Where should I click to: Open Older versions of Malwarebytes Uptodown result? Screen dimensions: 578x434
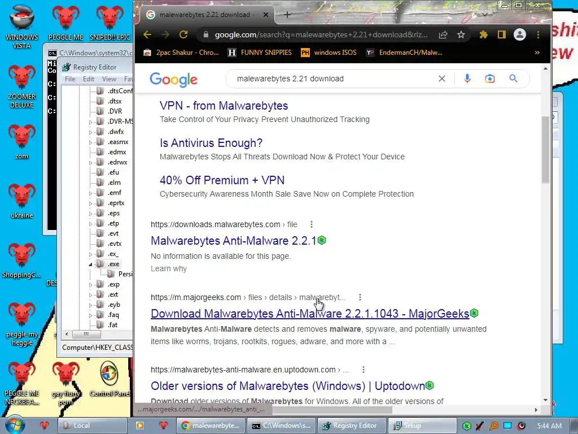point(287,385)
